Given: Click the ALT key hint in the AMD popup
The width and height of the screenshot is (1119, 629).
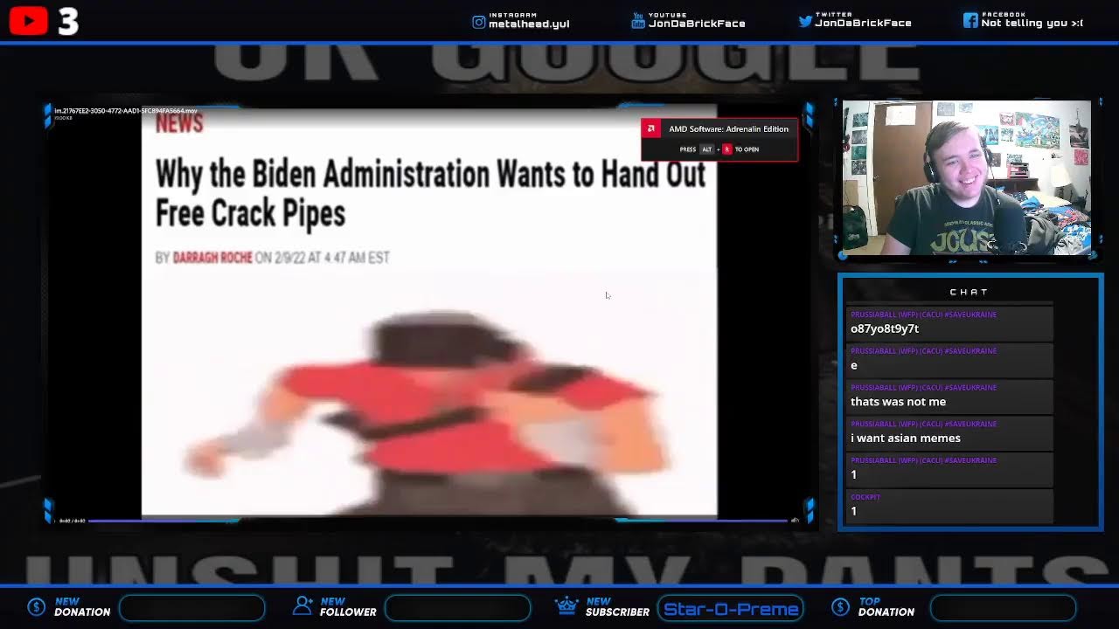Looking at the screenshot, I should [707, 149].
